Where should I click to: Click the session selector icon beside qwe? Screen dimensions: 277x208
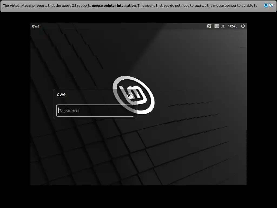(x=130, y=96)
